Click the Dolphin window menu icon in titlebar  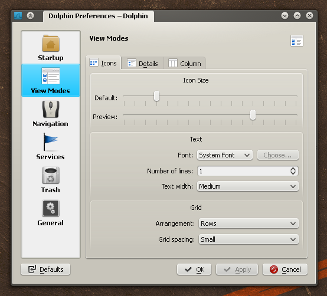(x=18, y=15)
